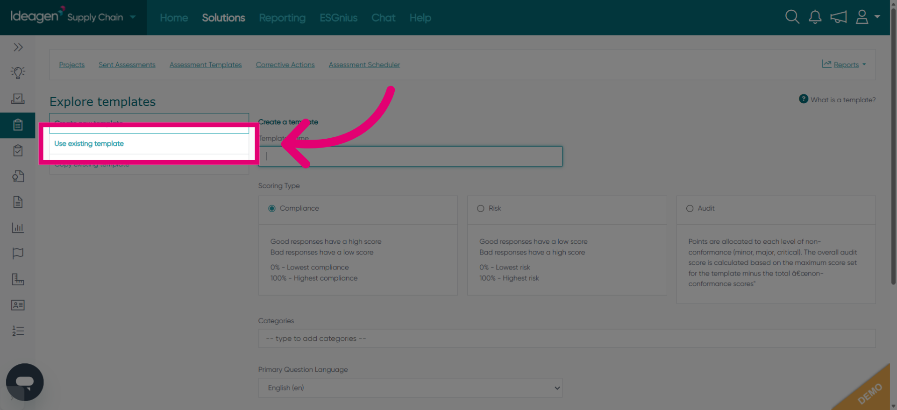Go to Sent Assessments
This screenshot has height=410, width=897.
click(127, 65)
